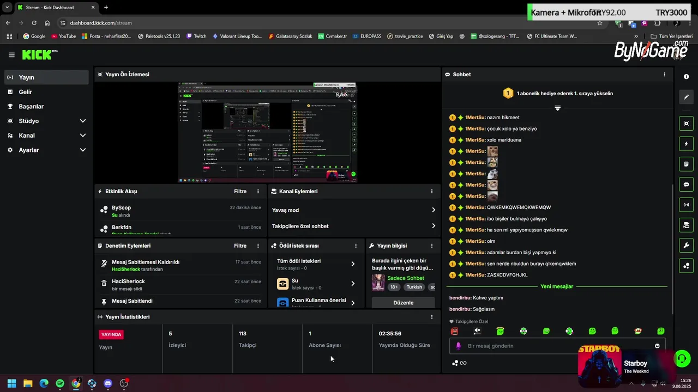
Task: Go back in Chrome
Action: (8, 23)
